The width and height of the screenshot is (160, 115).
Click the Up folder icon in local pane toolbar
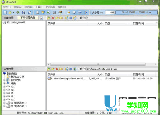tap(49, 69)
